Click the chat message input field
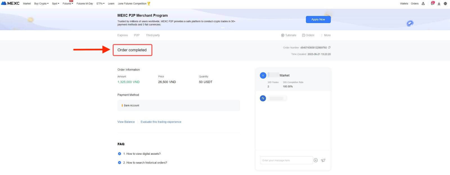The image size is (450, 175). point(286,160)
